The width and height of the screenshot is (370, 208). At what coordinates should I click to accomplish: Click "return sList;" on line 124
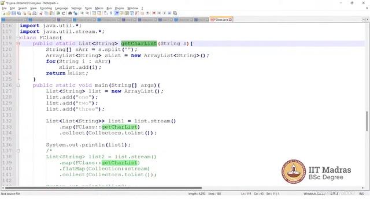point(67,73)
